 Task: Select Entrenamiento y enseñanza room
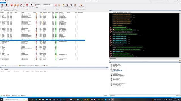click(118, 75)
